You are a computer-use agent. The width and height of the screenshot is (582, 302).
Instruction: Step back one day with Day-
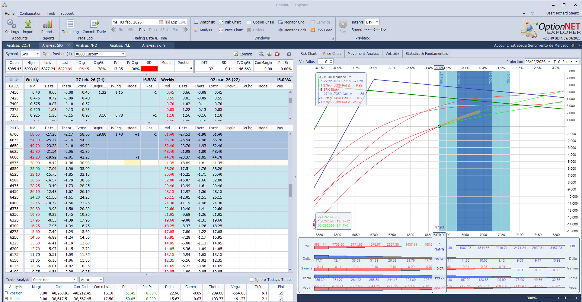(x=143, y=30)
